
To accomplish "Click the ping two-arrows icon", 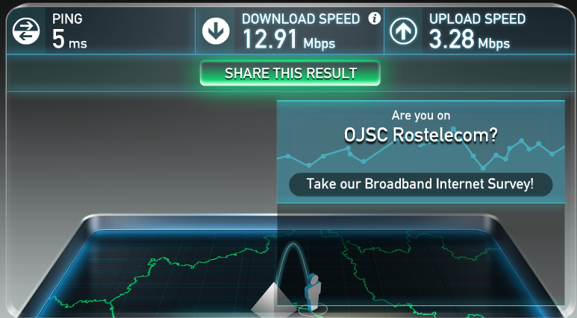I will [x=26, y=31].
